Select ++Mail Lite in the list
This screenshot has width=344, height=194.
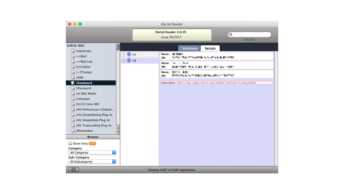point(91,62)
